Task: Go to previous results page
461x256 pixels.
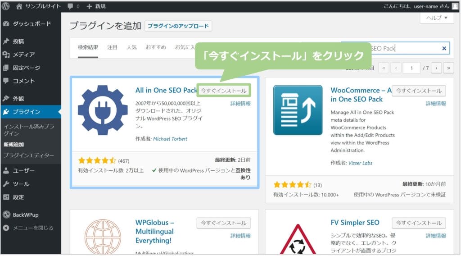Action: coord(396,68)
